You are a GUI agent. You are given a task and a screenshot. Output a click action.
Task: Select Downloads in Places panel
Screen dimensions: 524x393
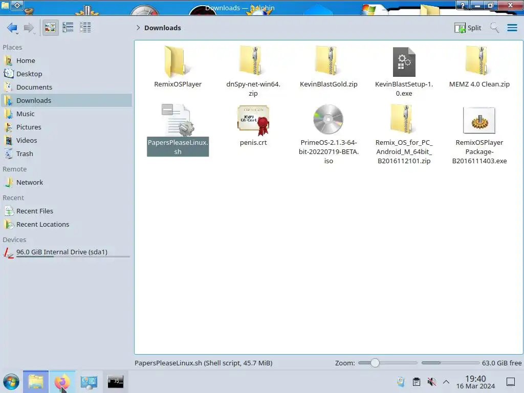[67, 101]
